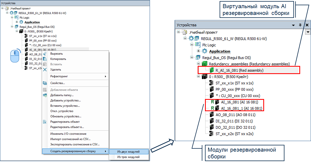Select Из трех модулей option
The width and height of the screenshot is (311, 163).
[128, 157]
